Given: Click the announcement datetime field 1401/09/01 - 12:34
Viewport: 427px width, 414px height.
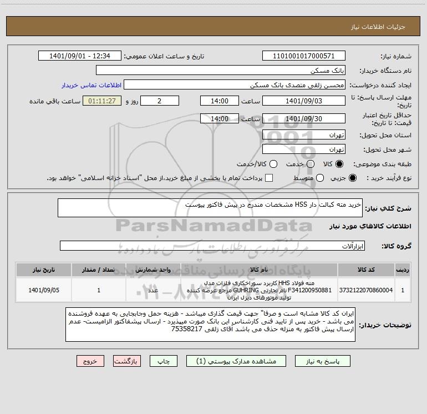Looking at the screenshot, I should pos(80,56).
